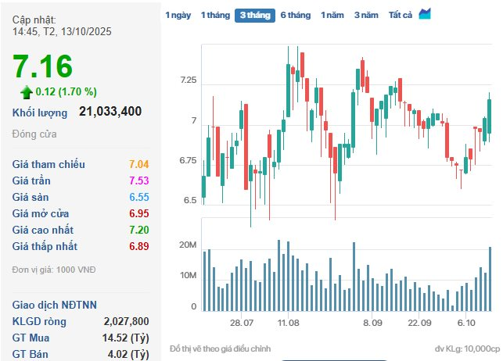The image size is (503, 361).
Task: Display the Tất cả full history
Action: [x=401, y=16]
